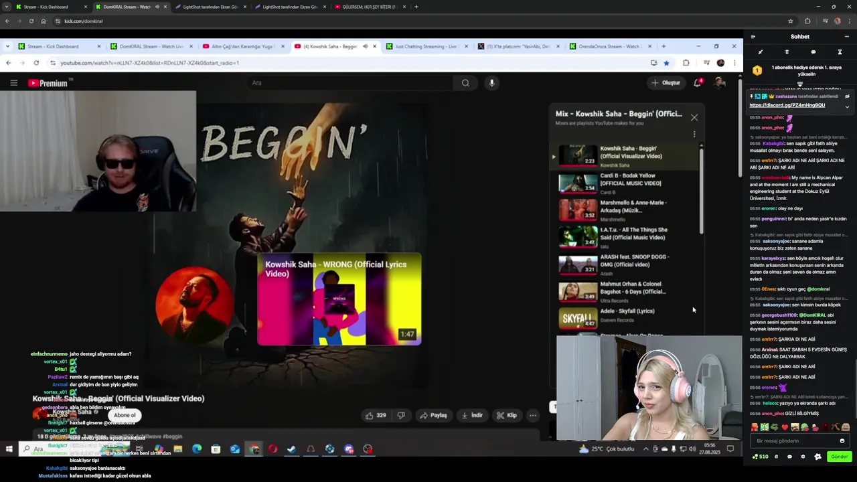Click the red circular channel end card

coord(195,305)
